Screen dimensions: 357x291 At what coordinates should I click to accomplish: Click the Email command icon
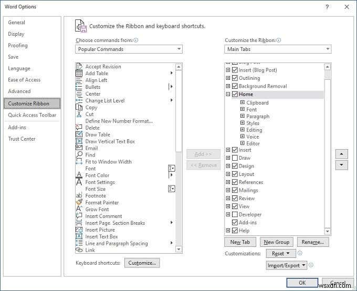[79, 148]
